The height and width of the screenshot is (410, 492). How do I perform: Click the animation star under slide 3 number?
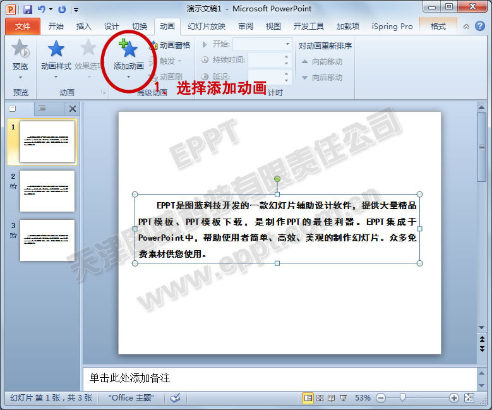[13, 236]
